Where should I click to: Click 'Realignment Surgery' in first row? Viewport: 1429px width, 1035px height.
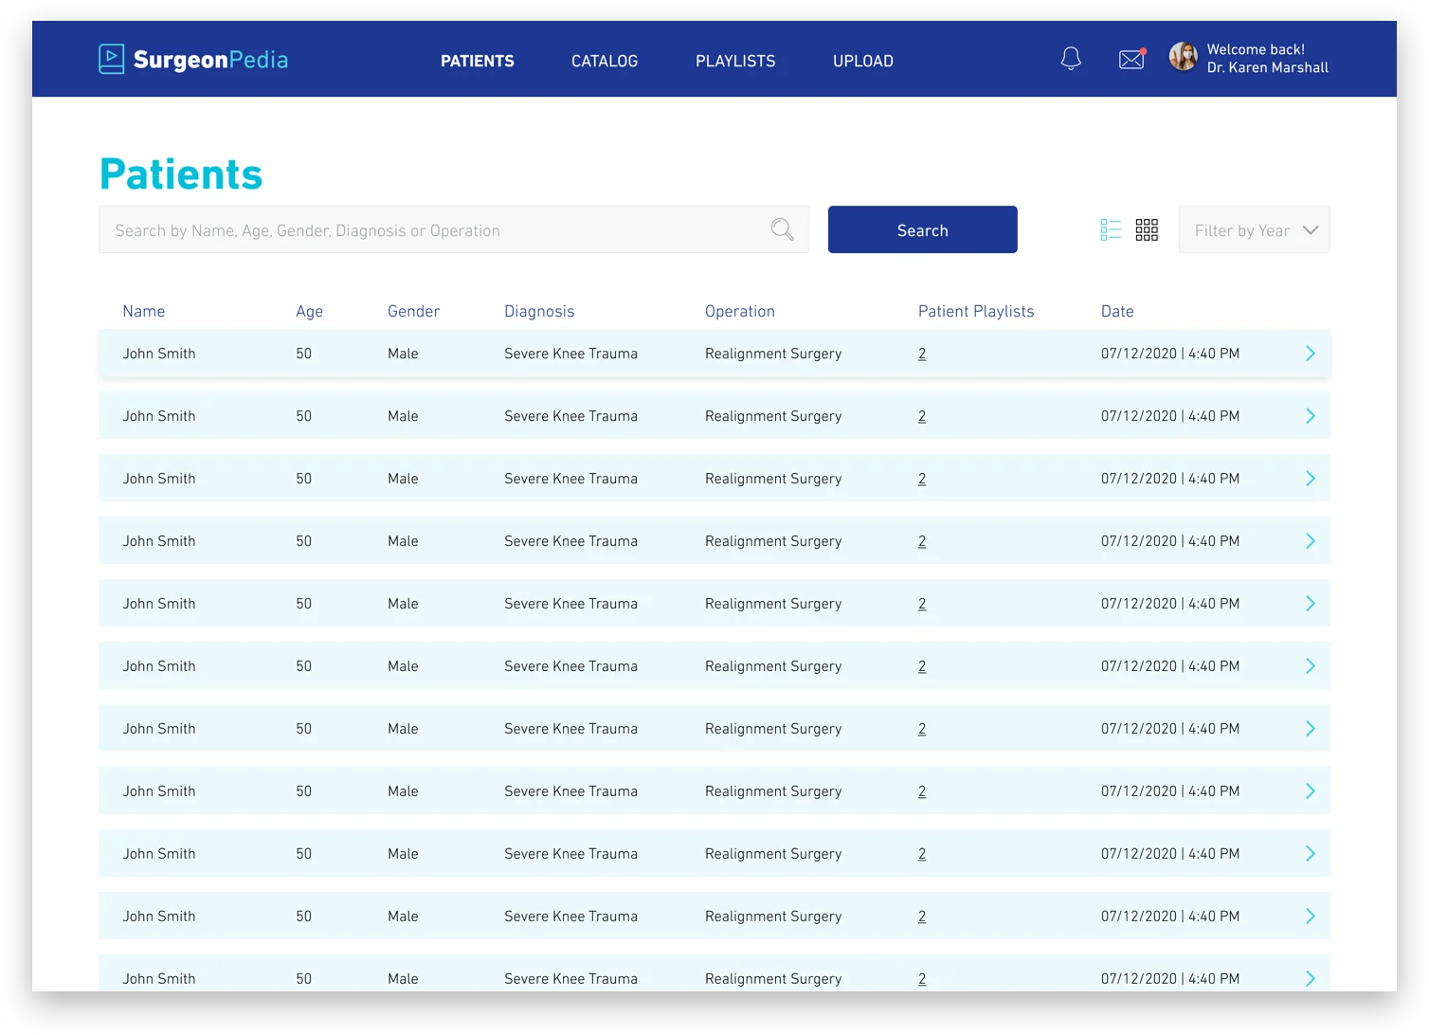[773, 354]
